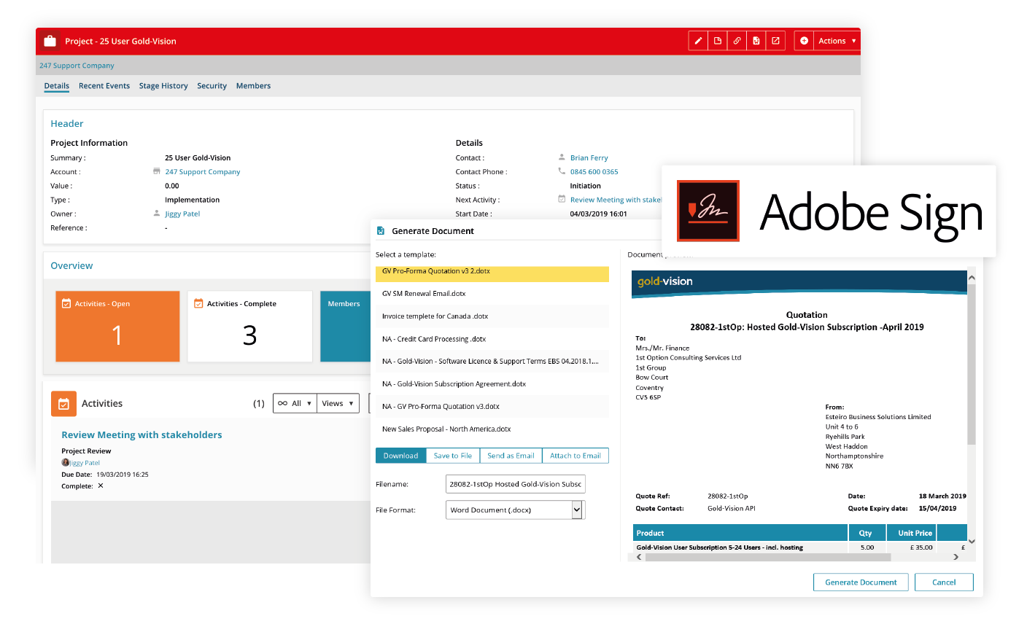Select GV SM Renewal Email.dotx template

coord(492,294)
